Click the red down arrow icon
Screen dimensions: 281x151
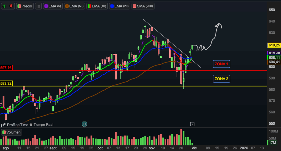pyautogui.click(x=11, y=6)
